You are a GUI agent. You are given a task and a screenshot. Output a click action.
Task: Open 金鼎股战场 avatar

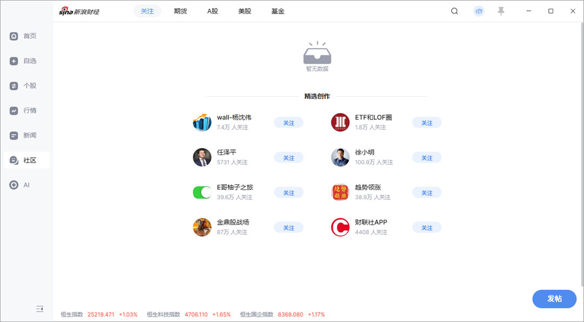click(202, 227)
